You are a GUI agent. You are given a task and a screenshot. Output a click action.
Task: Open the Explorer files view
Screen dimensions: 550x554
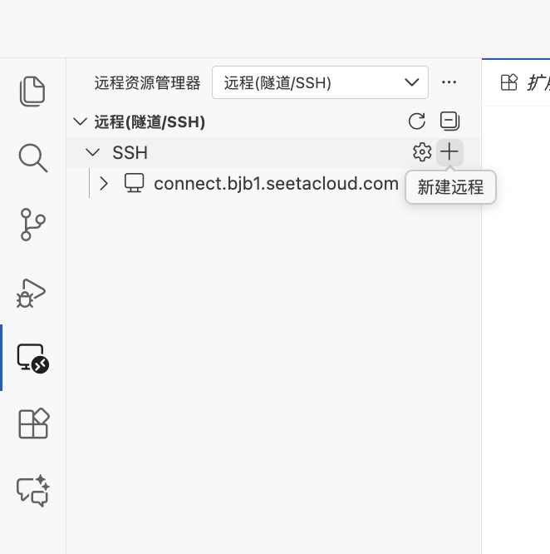tap(32, 92)
